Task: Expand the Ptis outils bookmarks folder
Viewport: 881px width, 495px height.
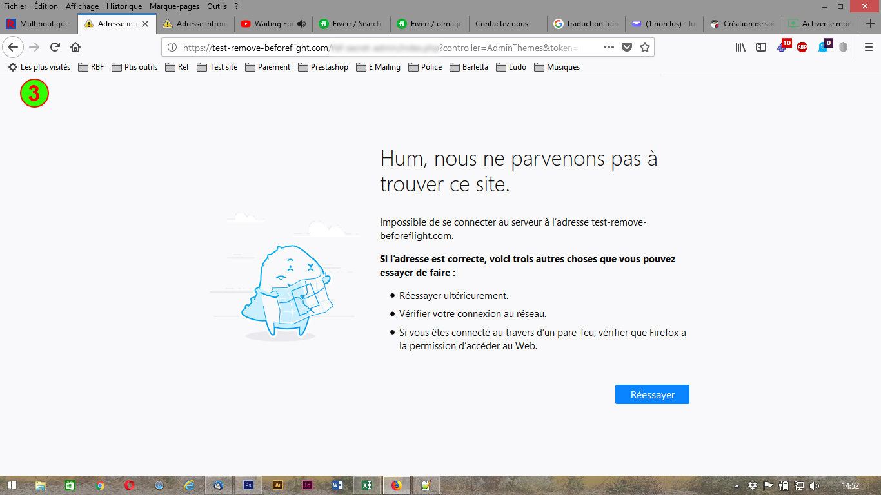Action: (134, 67)
